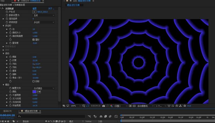Click the snapshot camera icon in viewer
Image resolution: width=215 pixels, height=123 pixels.
(x=104, y=106)
